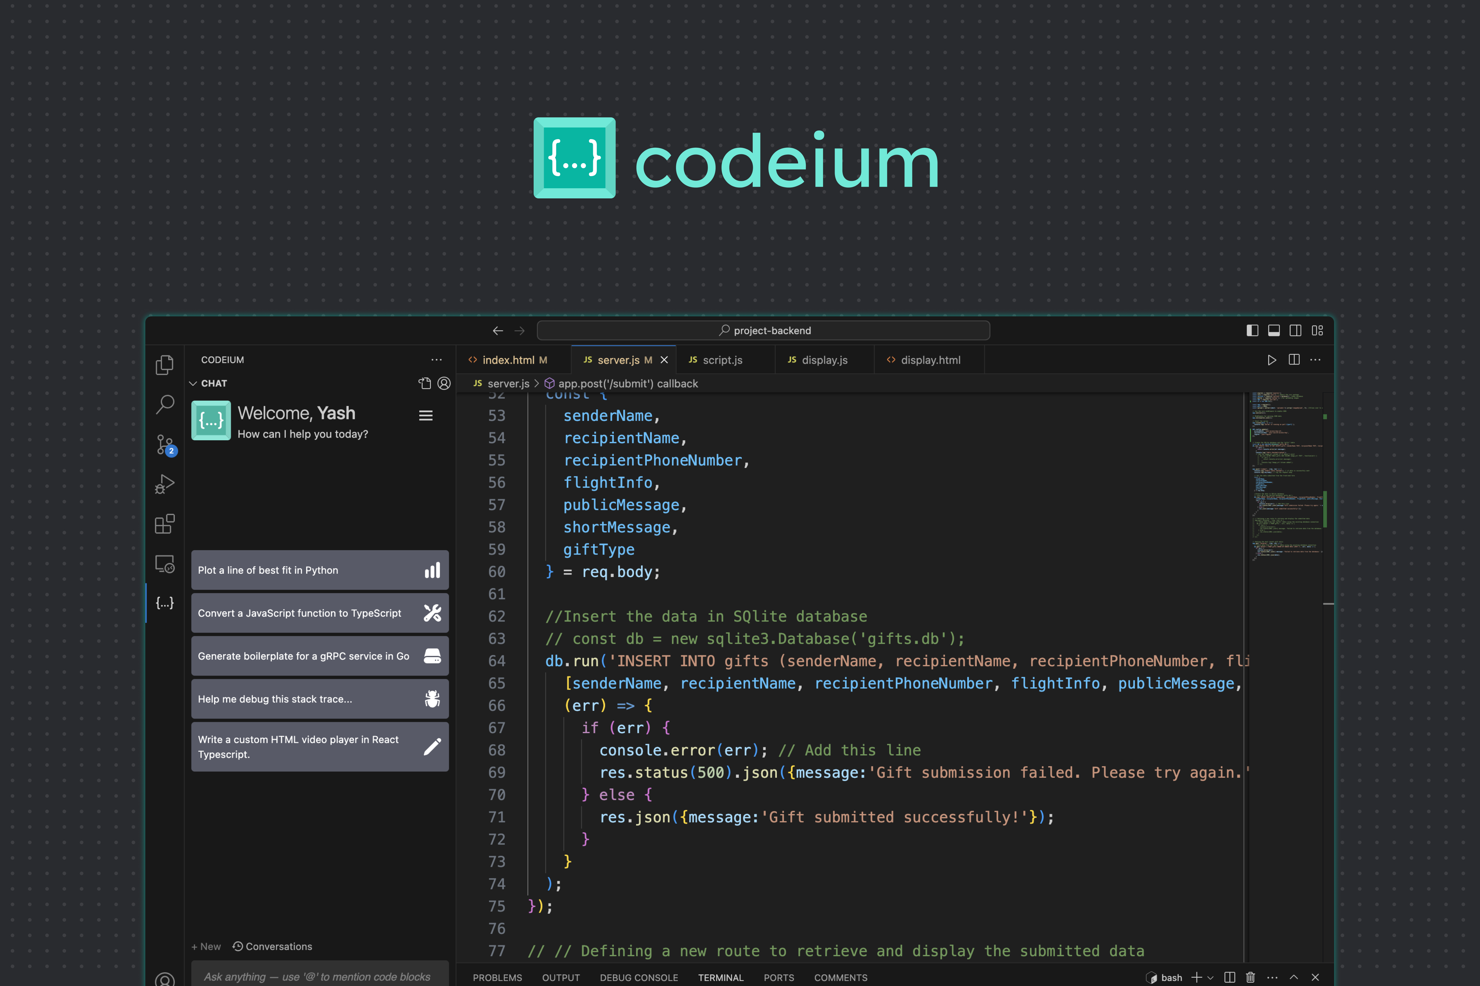The image size is (1480, 986).
Task: Open Run and Debug icon
Action: [165, 484]
